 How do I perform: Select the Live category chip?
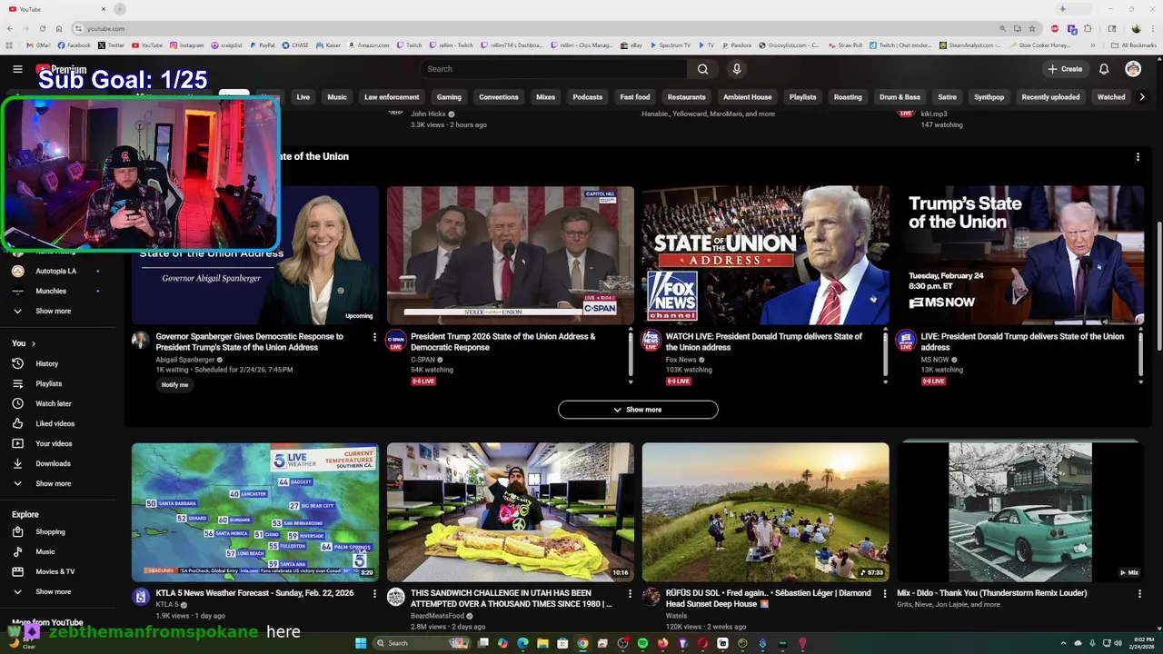[303, 97]
